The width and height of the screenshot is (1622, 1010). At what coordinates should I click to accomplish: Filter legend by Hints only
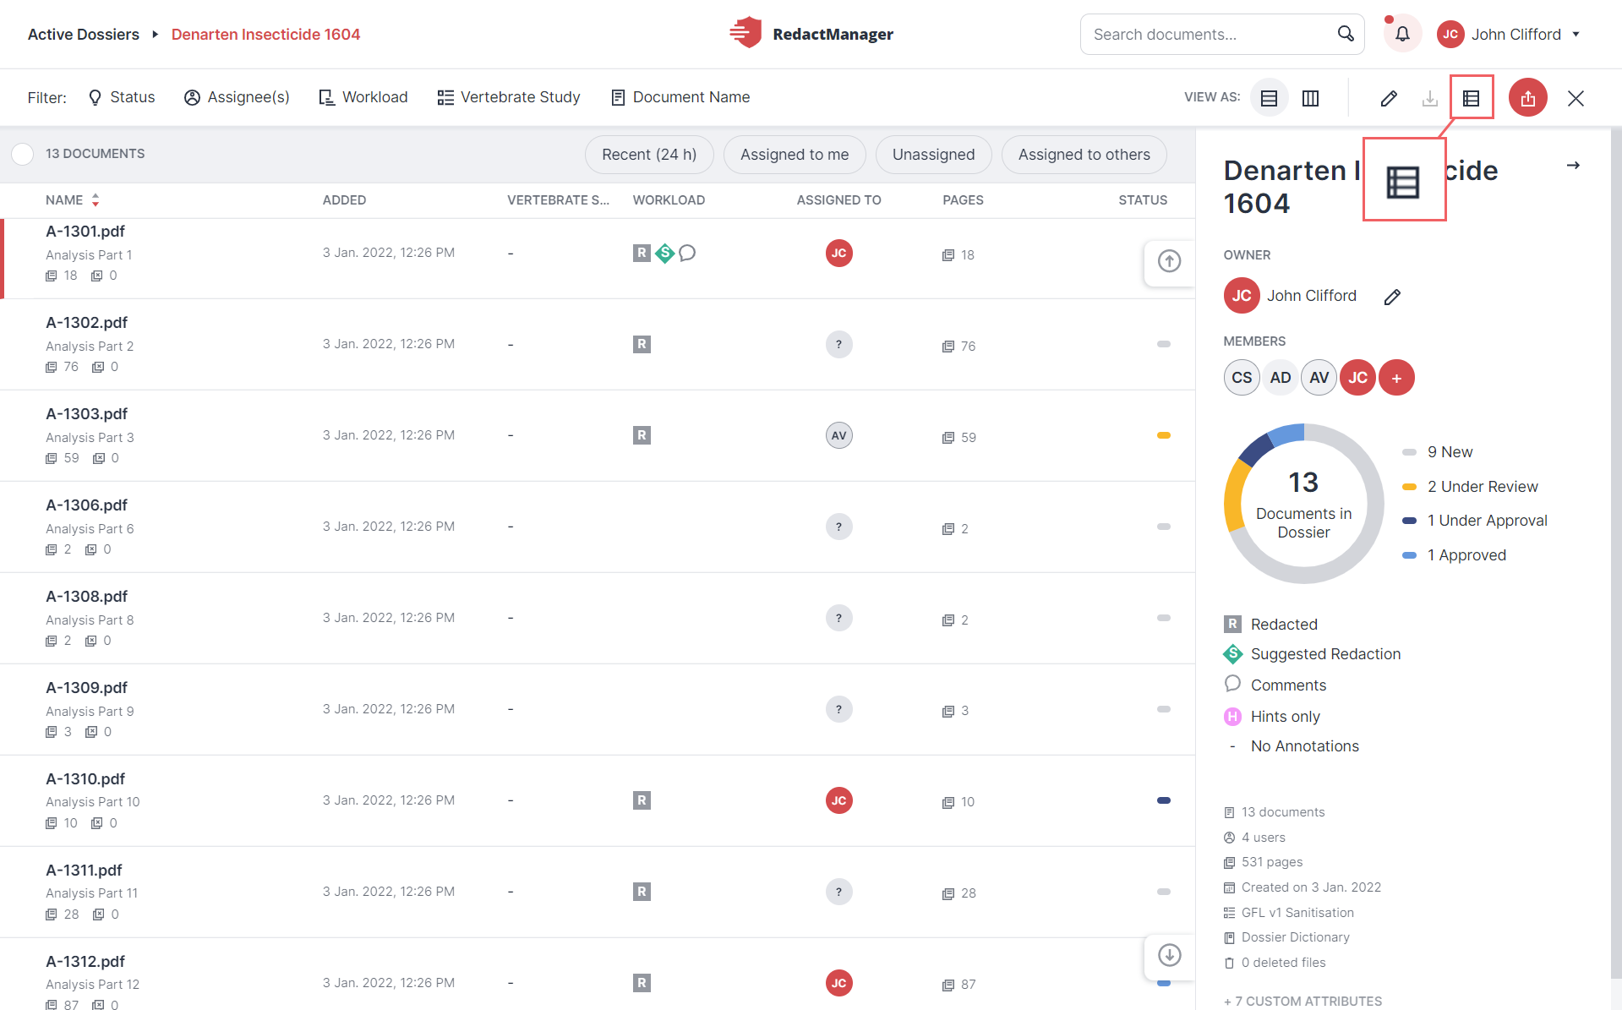point(1272,717)
